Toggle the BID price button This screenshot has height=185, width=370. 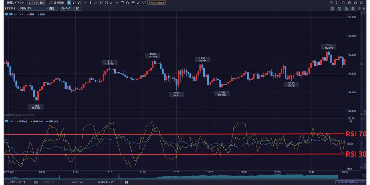click(78, 8)
